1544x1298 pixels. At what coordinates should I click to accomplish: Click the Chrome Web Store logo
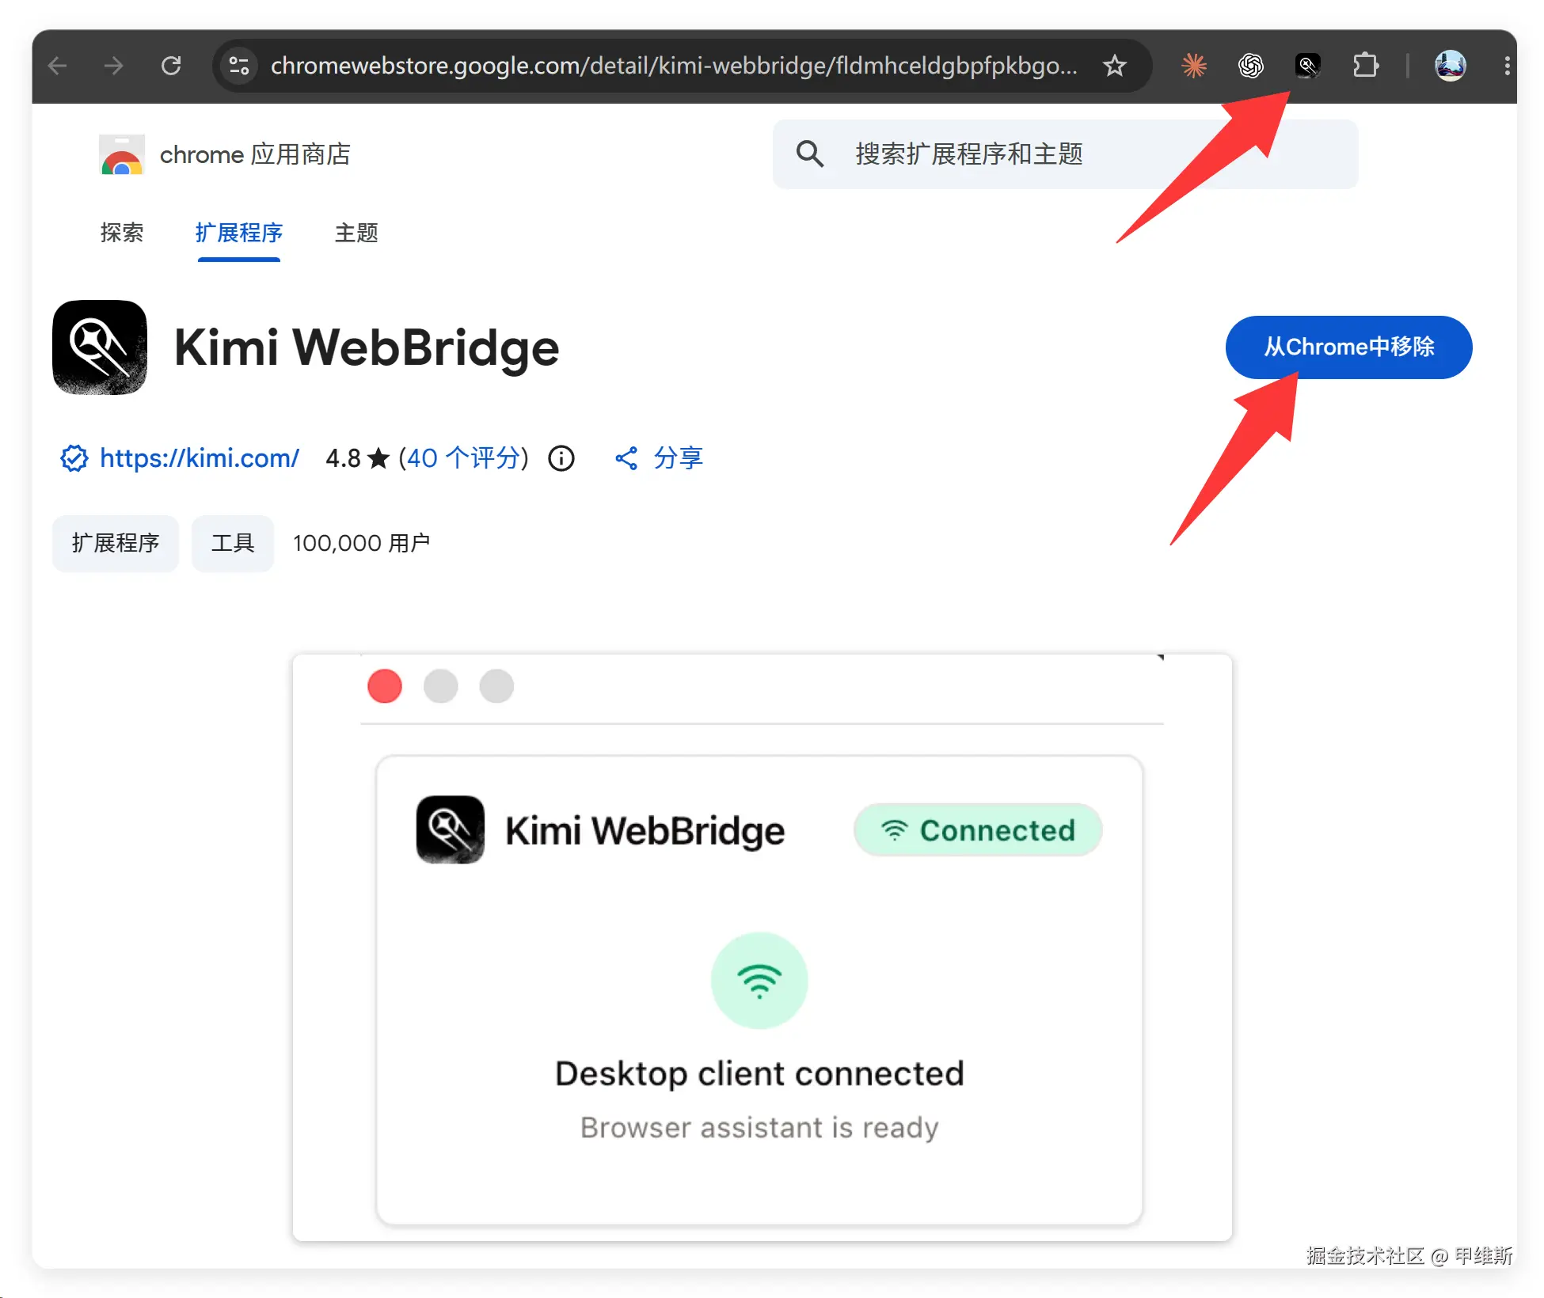pyautogui.click(x=121, y=154)
